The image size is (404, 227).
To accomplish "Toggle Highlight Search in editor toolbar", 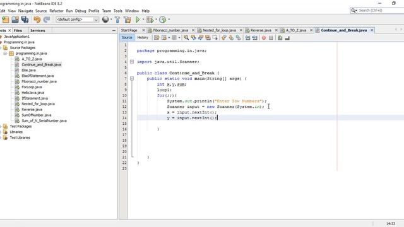I will tap(208, 38).
